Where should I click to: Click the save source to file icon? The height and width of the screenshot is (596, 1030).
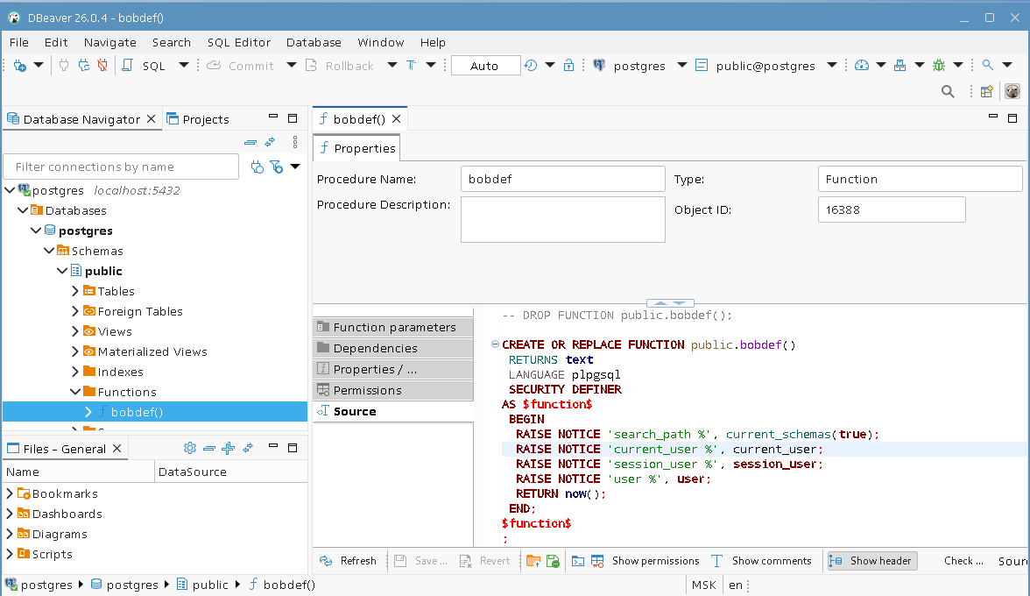pyautogui.click(x=554, y=561)
